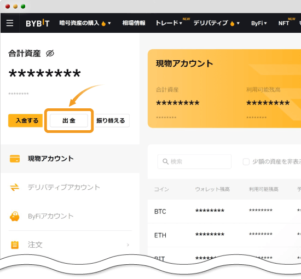This screenshot has width=301, height=279.
Task: Click the 利用可能残高 label in the card
Action: pyautogui.click(x=263, y=90)
